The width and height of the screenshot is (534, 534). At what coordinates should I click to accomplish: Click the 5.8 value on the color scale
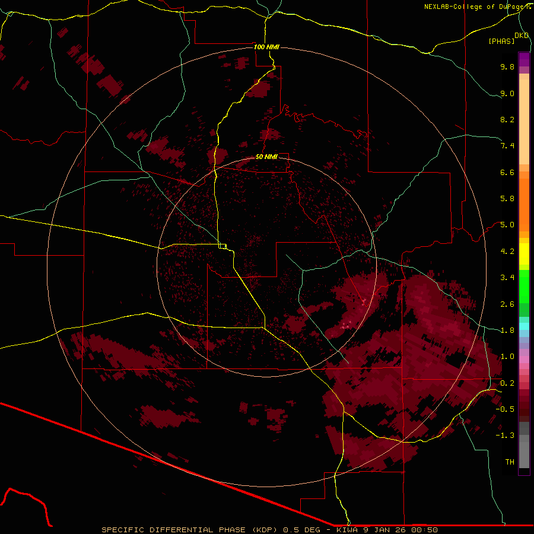(x=507, y=199)
